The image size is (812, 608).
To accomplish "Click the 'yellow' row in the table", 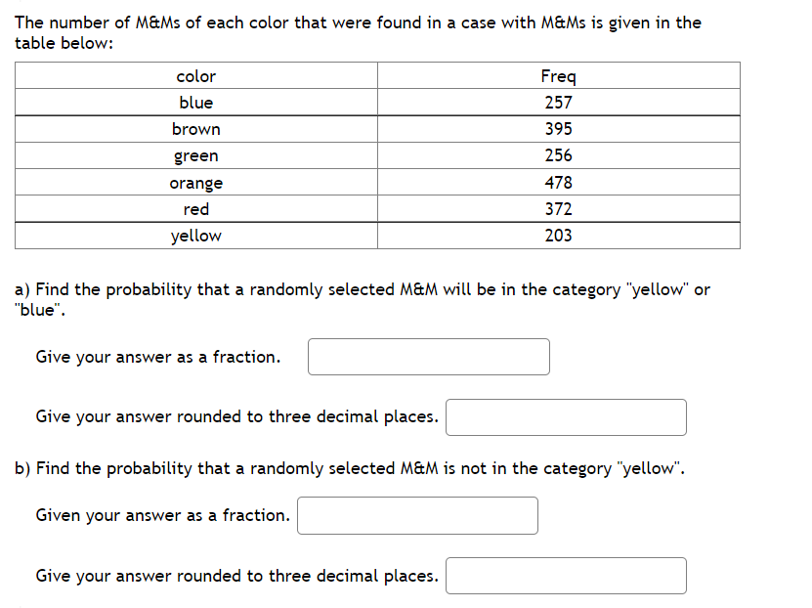I will pos(195,235).
